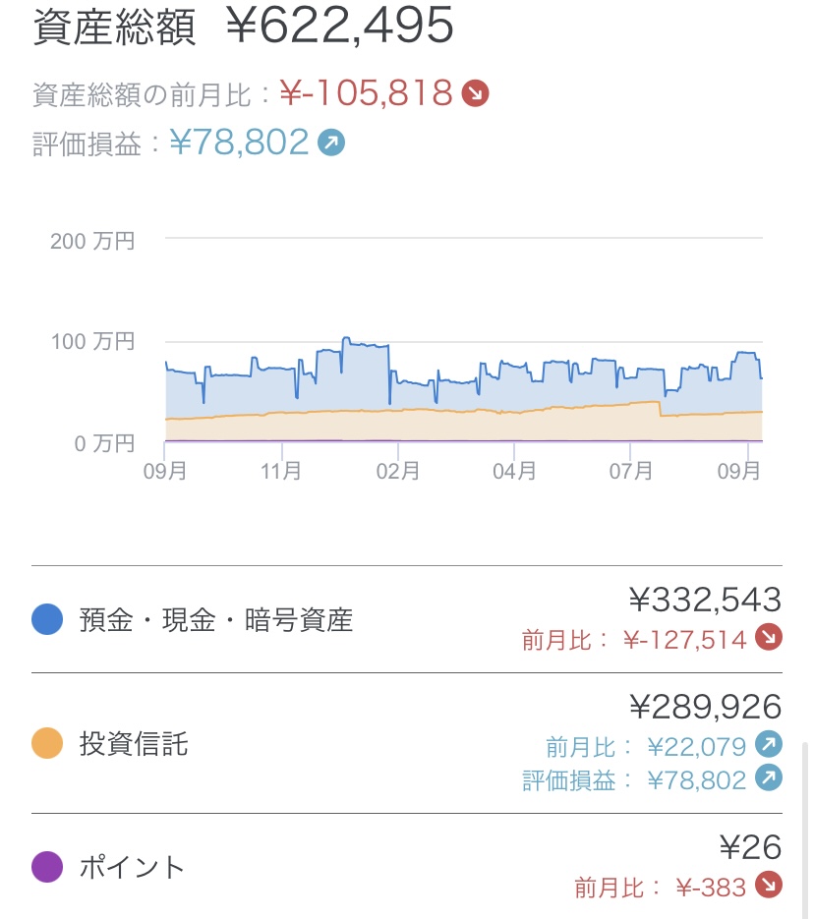Click the purple ポイント color dot

pyautogui.click(x=47, y=867)
